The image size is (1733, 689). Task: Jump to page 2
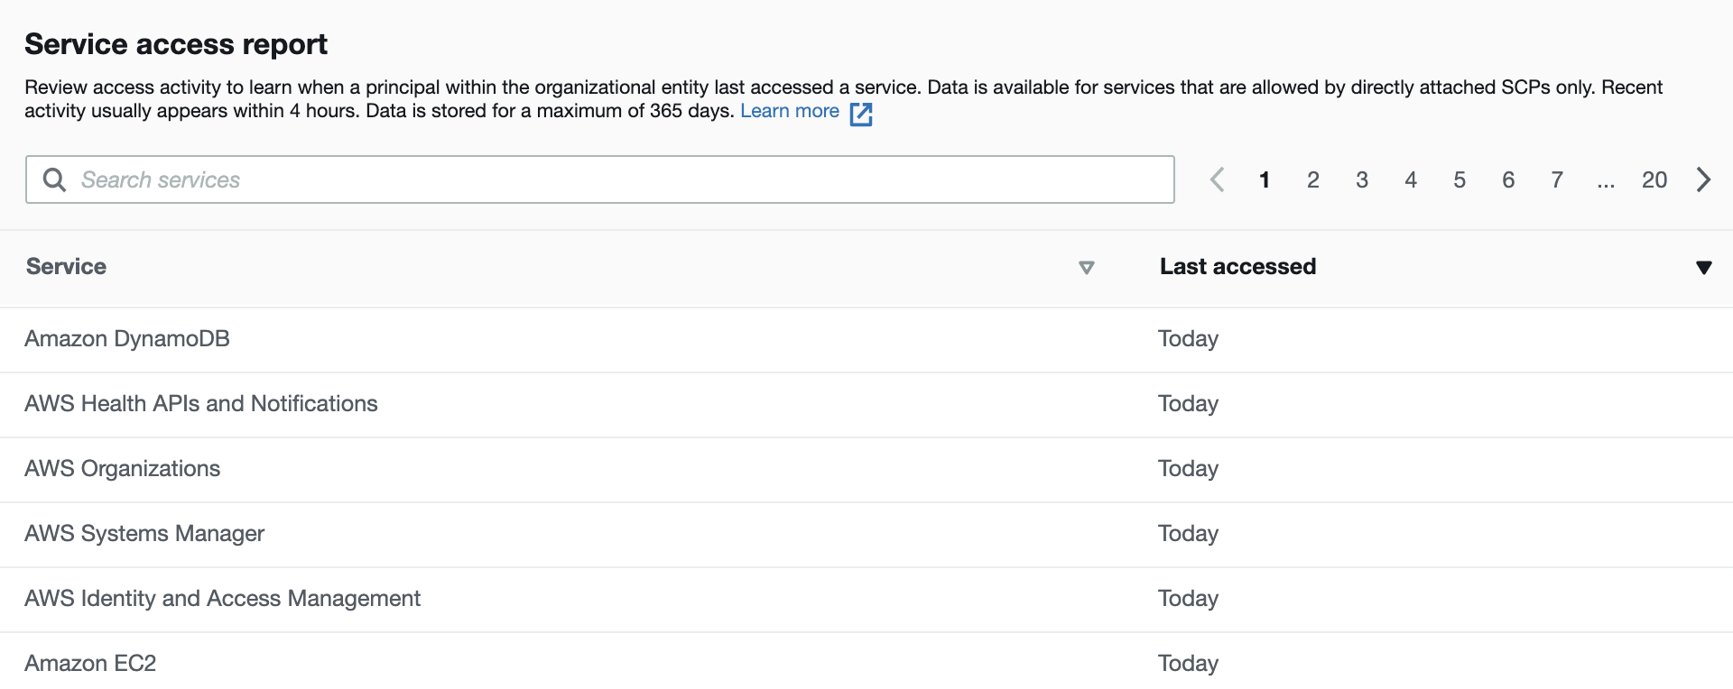(x=1313, y=179)
